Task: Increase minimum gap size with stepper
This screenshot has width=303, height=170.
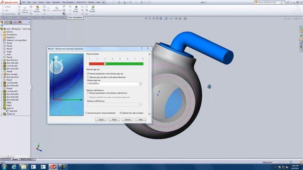Action: pos(141,83)
